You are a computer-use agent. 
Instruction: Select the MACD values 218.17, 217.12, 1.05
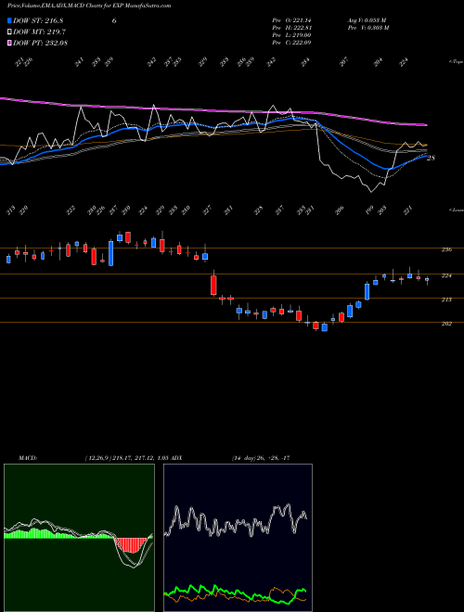tap(139, 458)
